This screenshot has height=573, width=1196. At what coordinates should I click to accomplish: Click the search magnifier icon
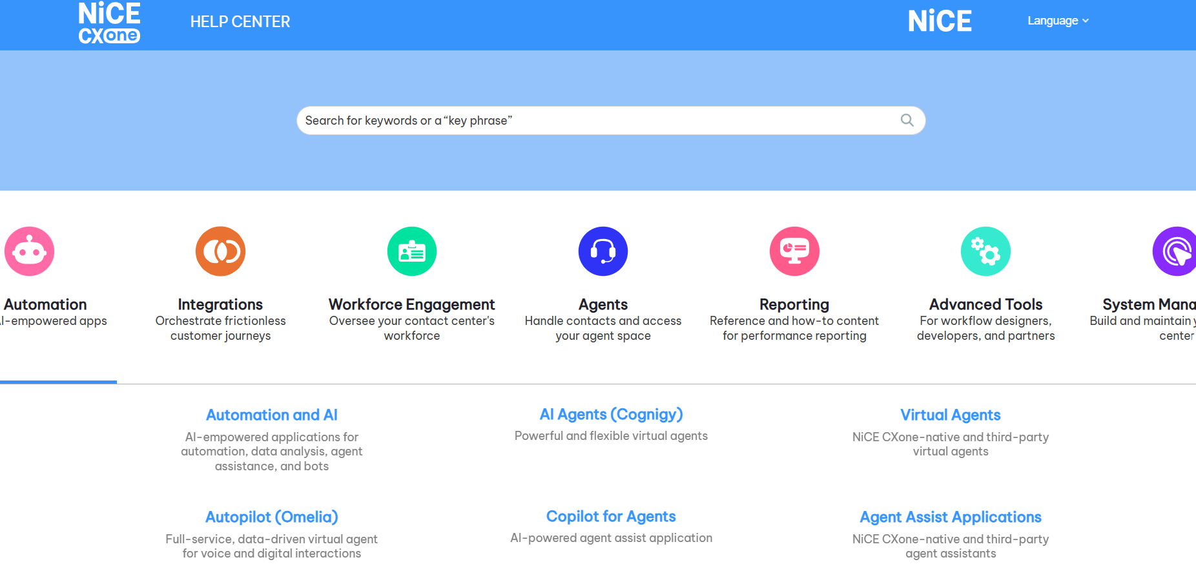coord(907,120)
